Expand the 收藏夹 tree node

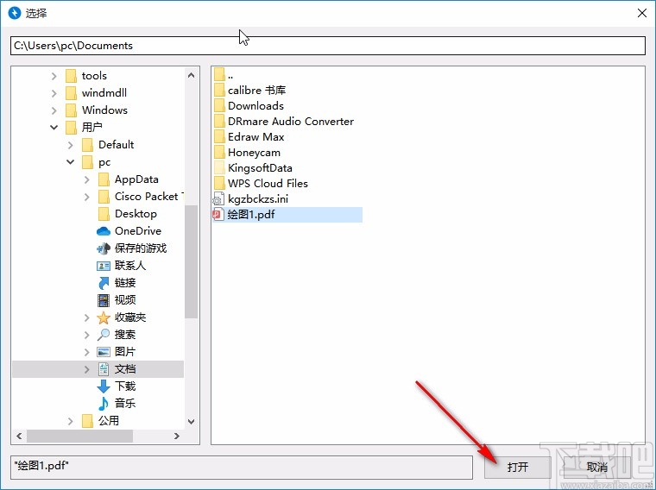pos(86,317)
